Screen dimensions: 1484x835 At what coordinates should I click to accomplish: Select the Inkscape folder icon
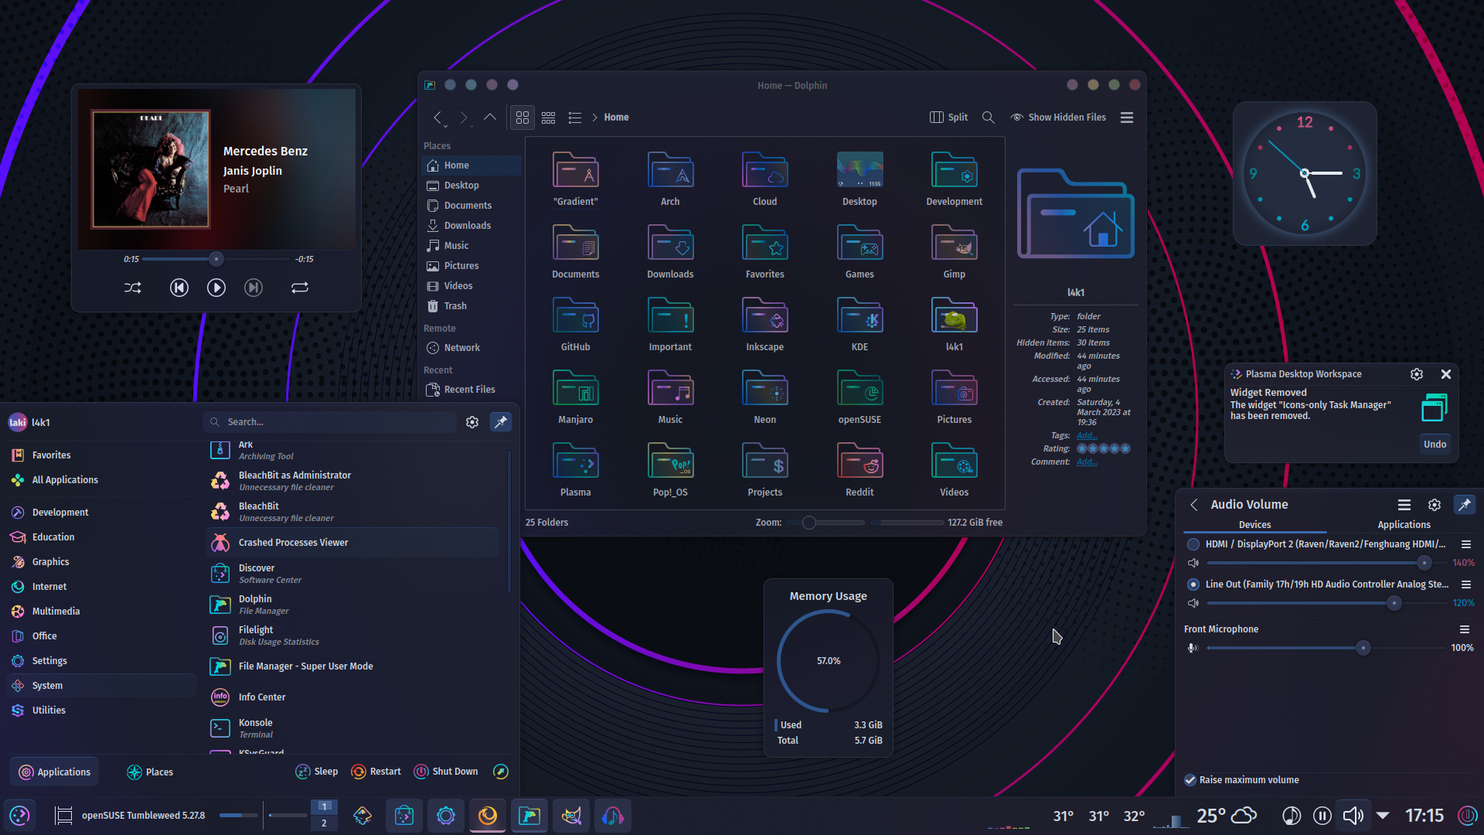[765, 316]
